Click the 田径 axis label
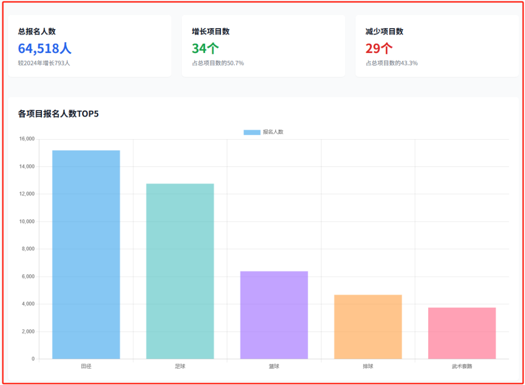The height and width of the screenshot is (385, 525). click(86, 366)
